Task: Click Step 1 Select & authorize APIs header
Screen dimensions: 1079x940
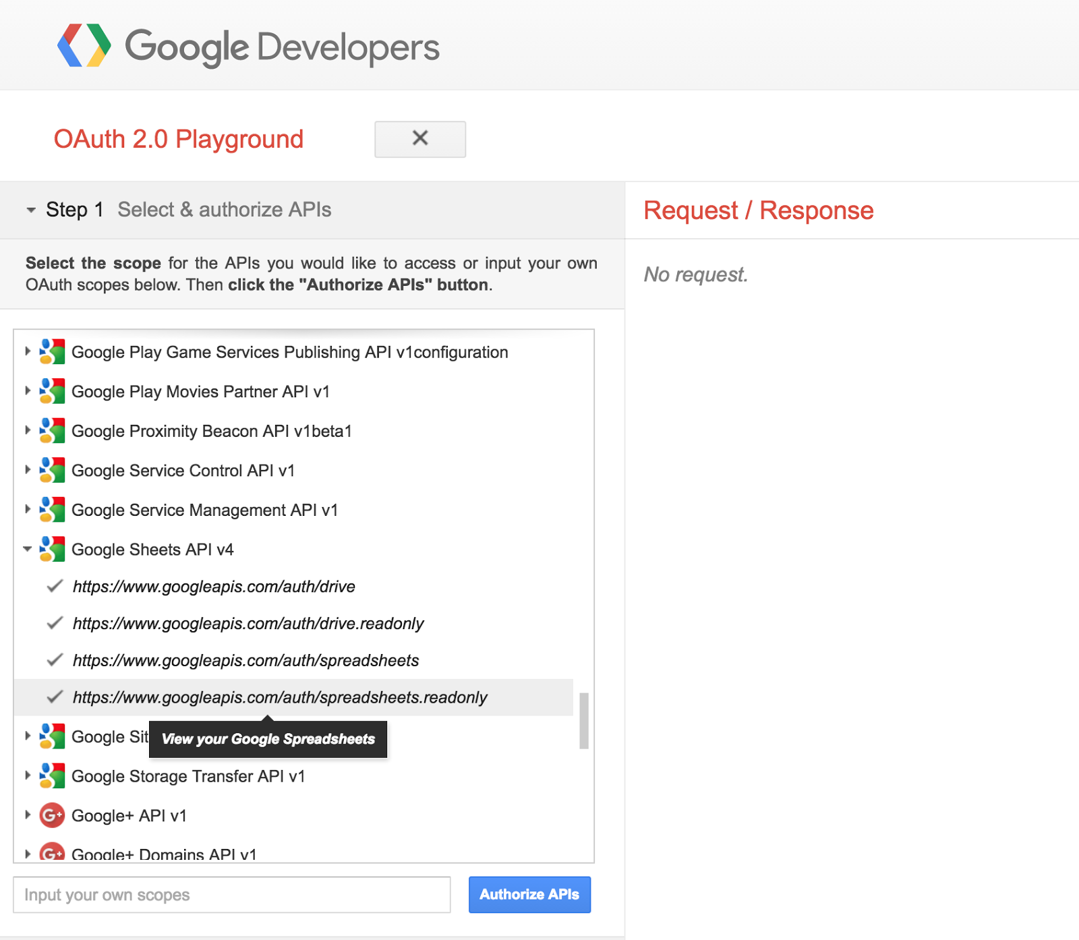Action: tap(312, 210)
